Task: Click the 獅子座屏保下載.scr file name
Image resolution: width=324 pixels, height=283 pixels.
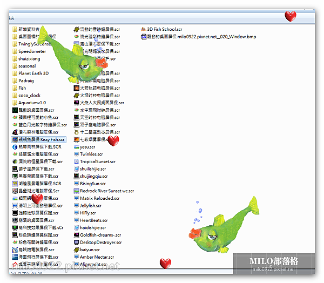Action: [x=36, y=169]
